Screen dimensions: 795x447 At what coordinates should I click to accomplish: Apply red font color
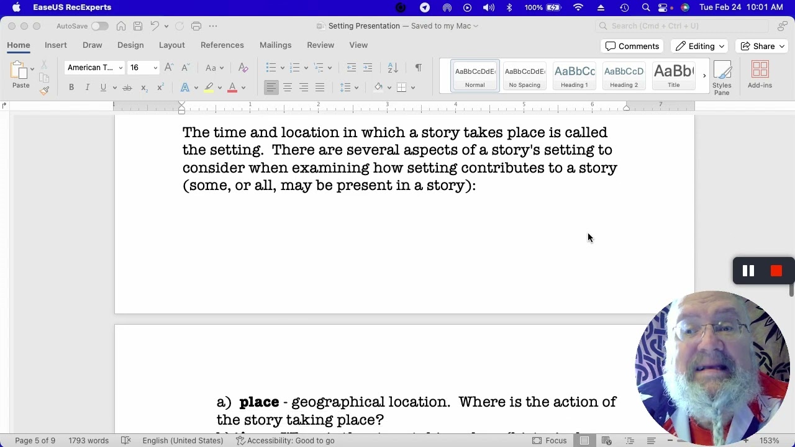[232, 88]
